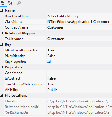Viewport: 112px width, 117px height.
Task: Collapse the File Locations category
Action: [1, 96]
